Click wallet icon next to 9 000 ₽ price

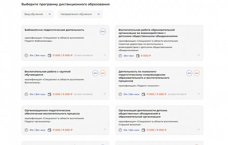point(138,56)
